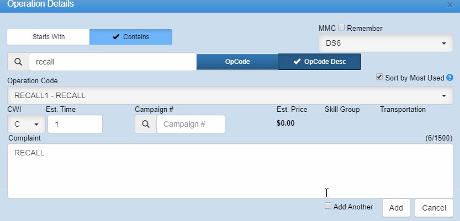Select the Contains search mode
The height and width of the screenshot is (221, 460).
tap(131, 37)
